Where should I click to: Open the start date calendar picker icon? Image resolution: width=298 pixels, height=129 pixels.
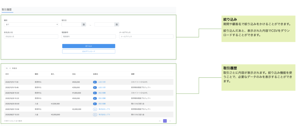pyautogui.click(x=84, y=24)
